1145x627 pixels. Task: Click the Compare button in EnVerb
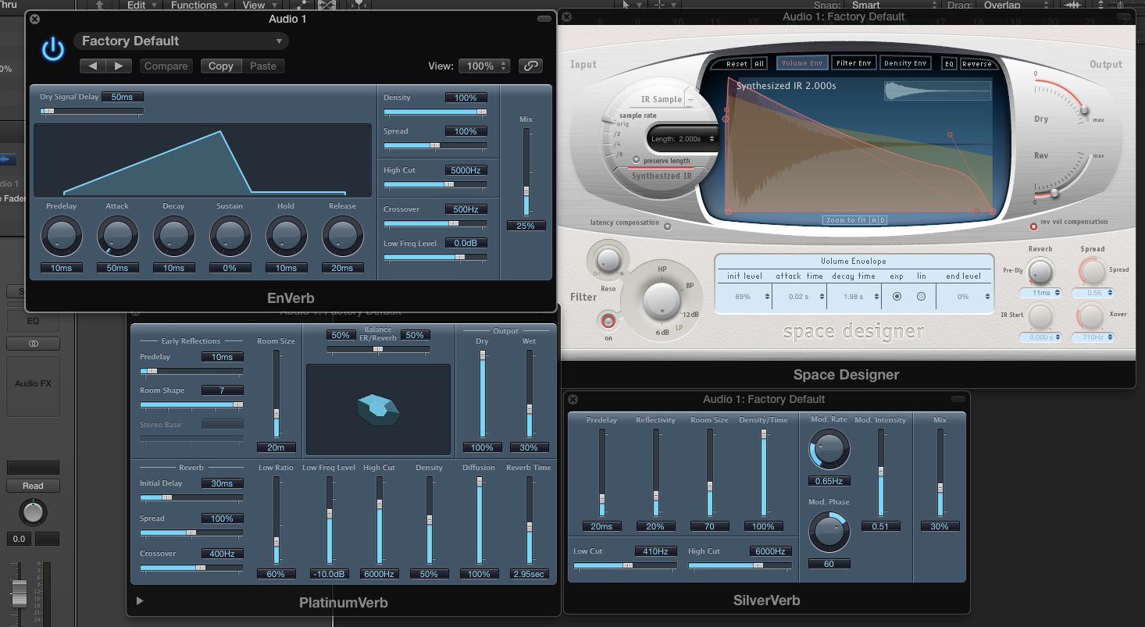(x=166, y=66)
